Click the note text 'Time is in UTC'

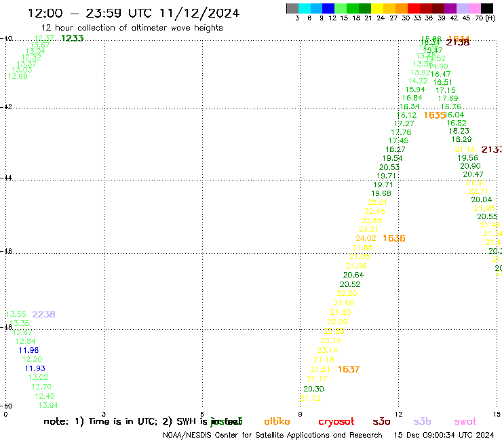(123, 421)
